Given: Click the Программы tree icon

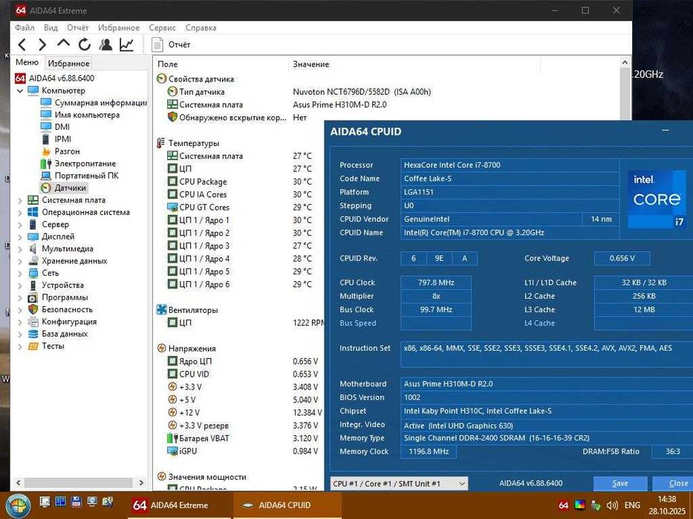Looking at the screenshot, I should click(33, 297).
